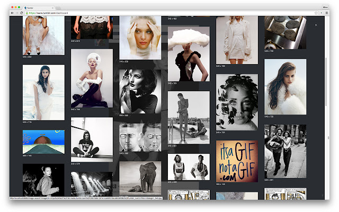Screen dimensions: 339x212
Task: Open the woman holding her head portrait
Action: [x=140, y=38]
